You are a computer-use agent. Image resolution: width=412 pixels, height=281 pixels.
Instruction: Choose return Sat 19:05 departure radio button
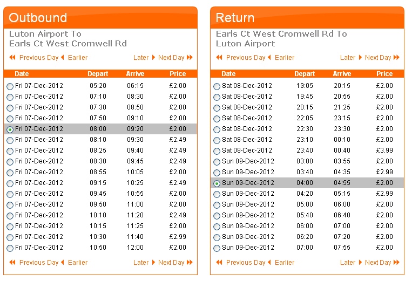(217, 86)
